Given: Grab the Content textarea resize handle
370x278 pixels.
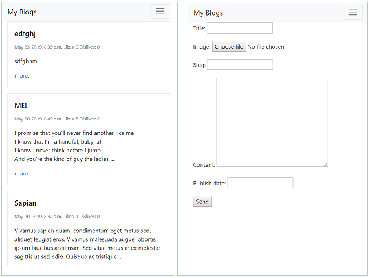Looking at the screenshot, I should click(325, 164).
